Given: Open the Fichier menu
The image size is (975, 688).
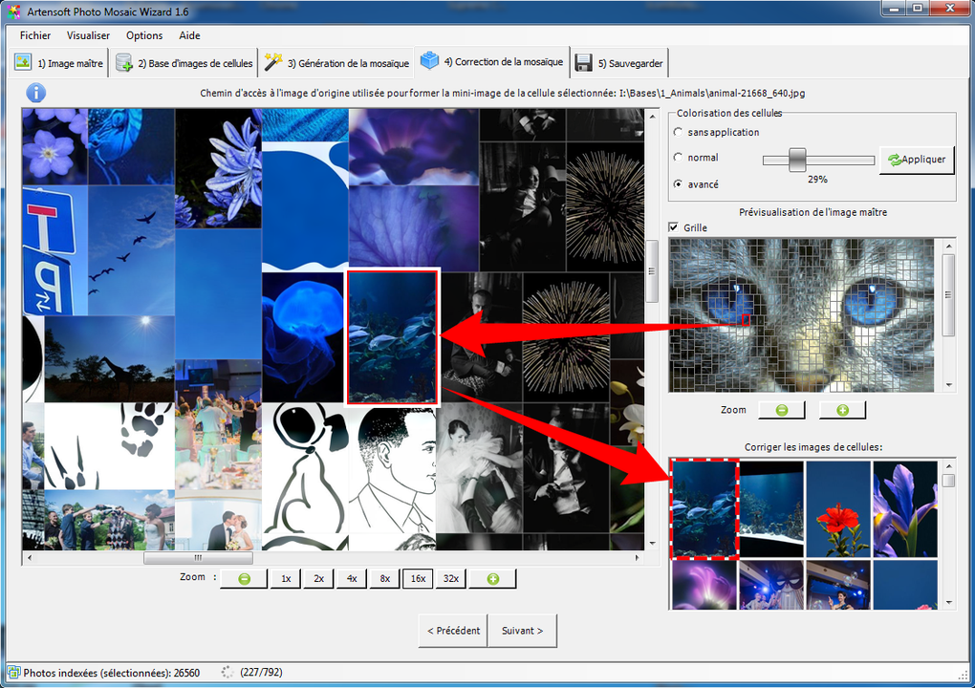Looking at the screenshot, I should 34,35.
